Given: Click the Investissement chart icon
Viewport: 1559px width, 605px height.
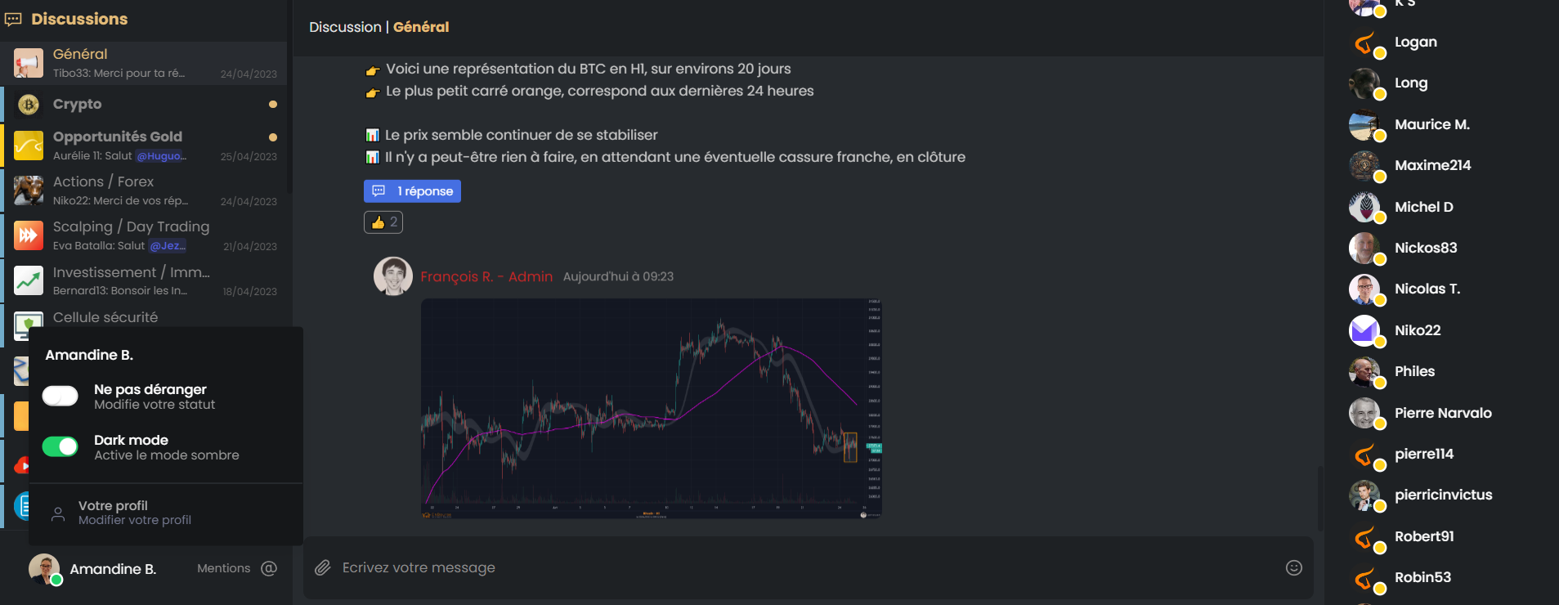Looking at the screenshot, I should pyautogui.click(x=29, y=280).
